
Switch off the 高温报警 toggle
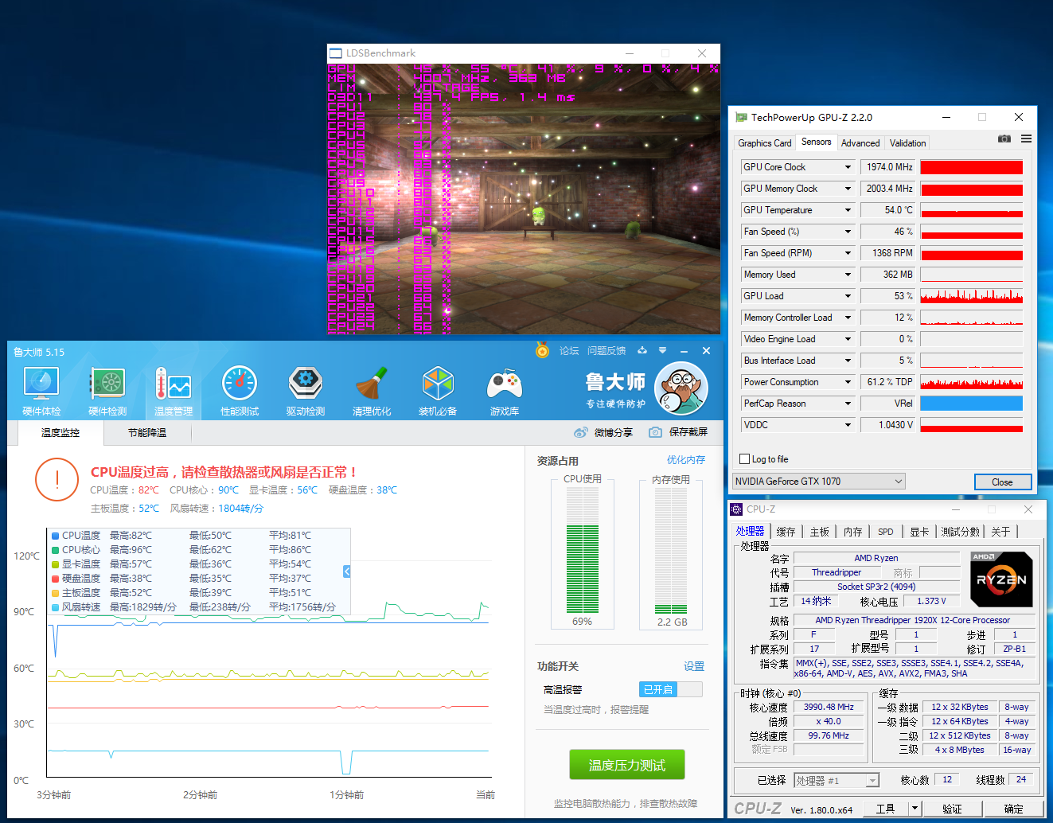click(x=671, y=689)
